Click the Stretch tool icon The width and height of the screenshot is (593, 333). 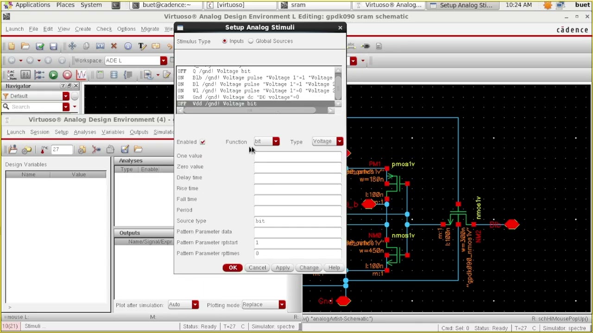(100, 46)
